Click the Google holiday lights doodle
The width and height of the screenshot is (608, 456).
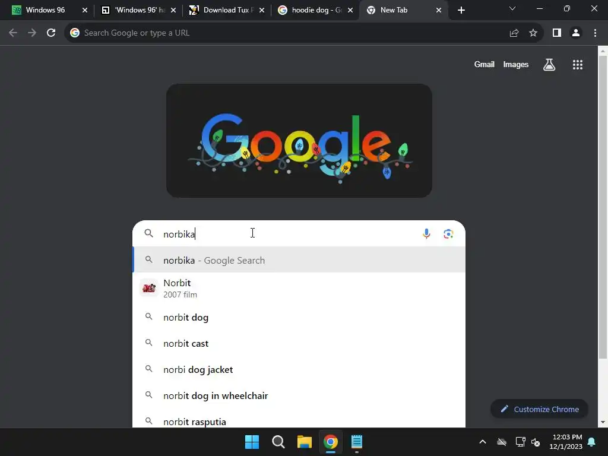point(299,141)
